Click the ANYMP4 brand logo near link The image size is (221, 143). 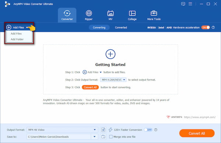[x=174, y=117]
